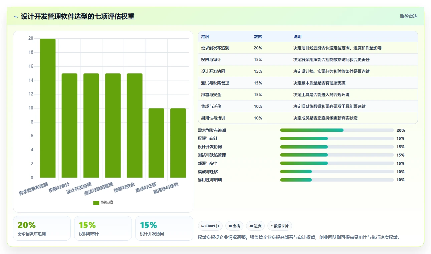Click the 20% value in the table
The width and height of the screenshot is (431, 254).
258,48
